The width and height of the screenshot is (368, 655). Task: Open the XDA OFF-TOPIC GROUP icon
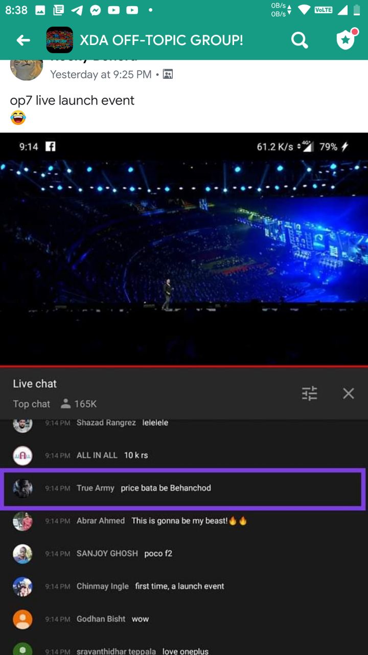tap(59, 40)
